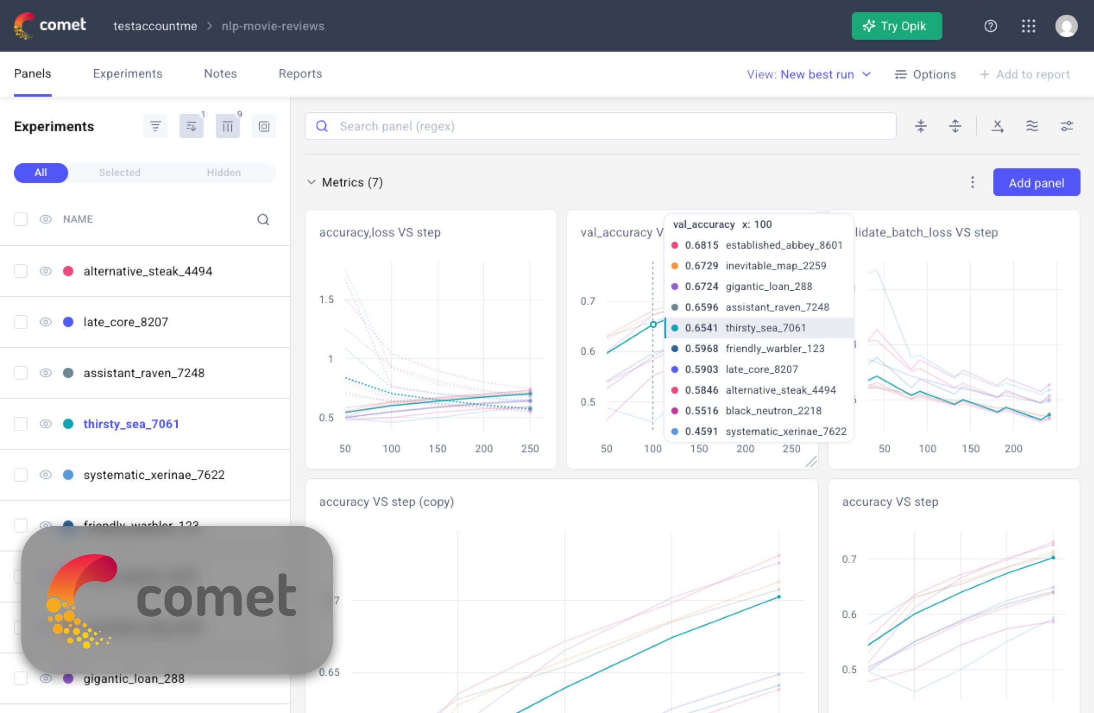Click the val_accuracy panel corner handle
The height and width of the screenshot is (713, 1094).
tap(811, 461)
